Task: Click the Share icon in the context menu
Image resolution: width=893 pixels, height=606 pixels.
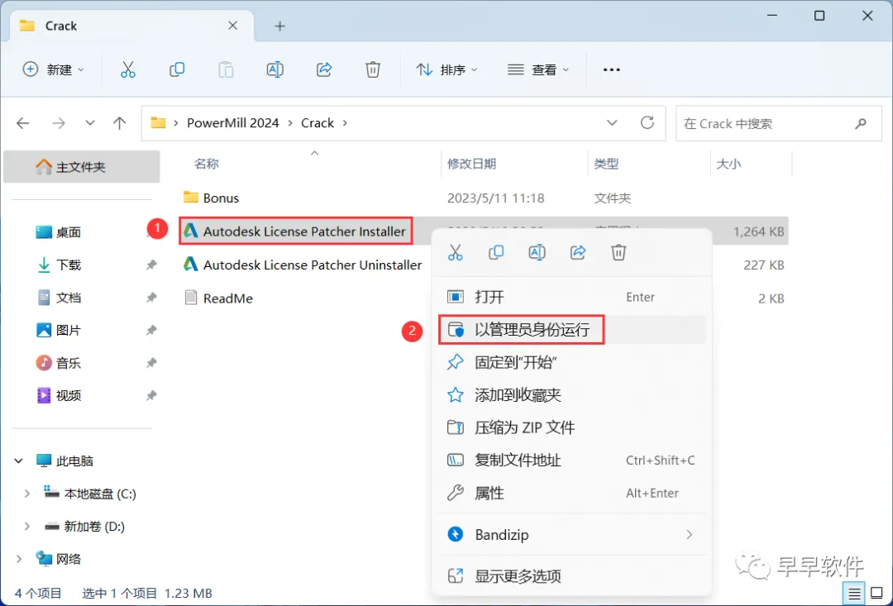Action: tap(578, 251)
